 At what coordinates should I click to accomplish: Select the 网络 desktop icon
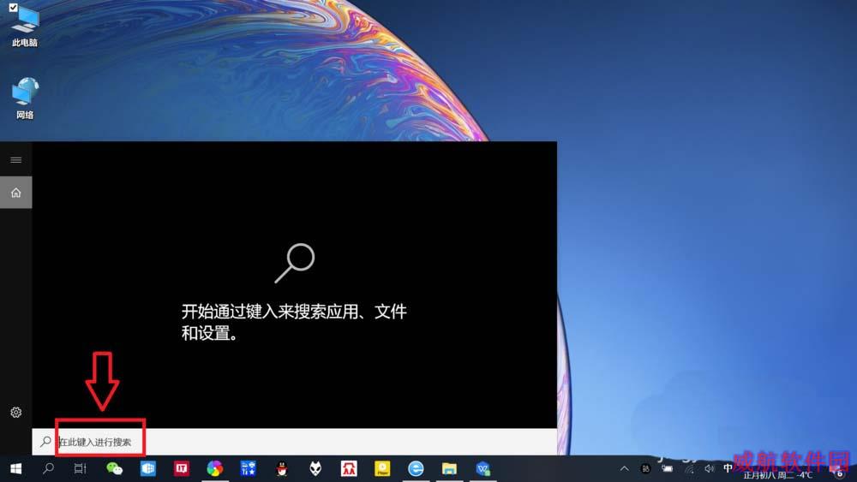pos(25,98)
